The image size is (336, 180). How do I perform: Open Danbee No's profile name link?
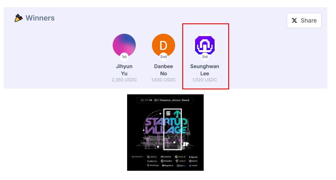[x=164, y=70]
